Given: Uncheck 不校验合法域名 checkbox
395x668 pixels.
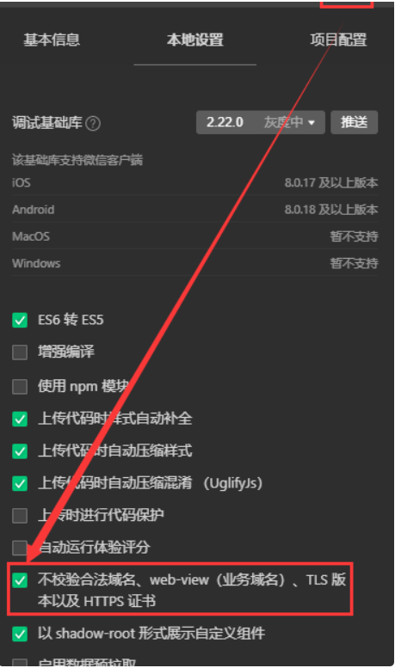Looking at the screenshot, I should pyautogui.click(x=20, y=579).
